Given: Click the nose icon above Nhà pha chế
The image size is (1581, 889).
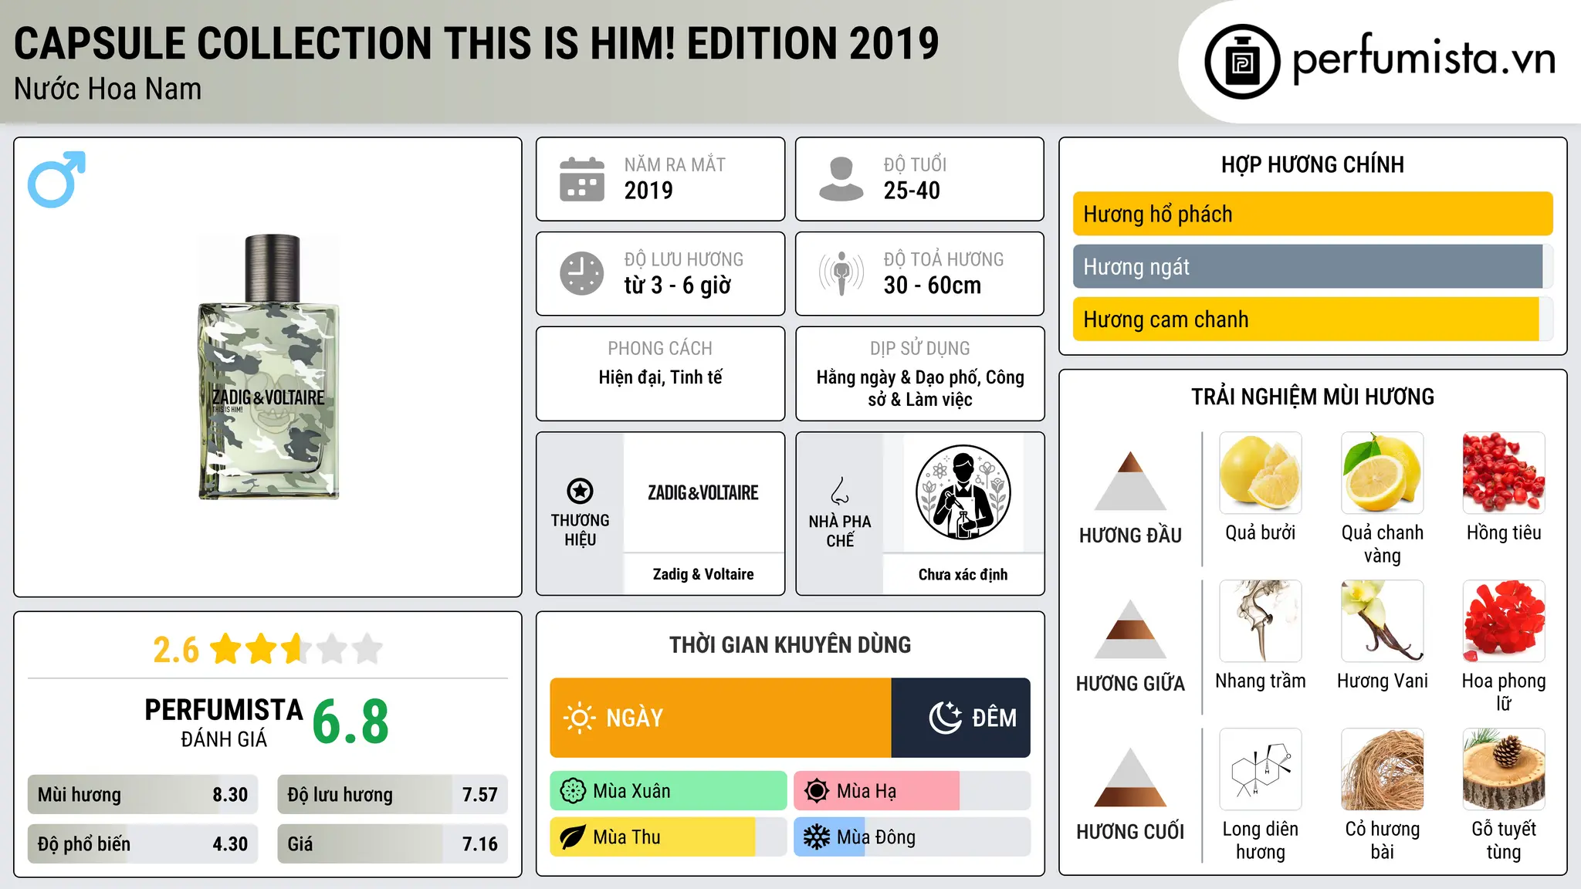Looking at the screenshot, I should pyautogui.click(x=840, y=491).
